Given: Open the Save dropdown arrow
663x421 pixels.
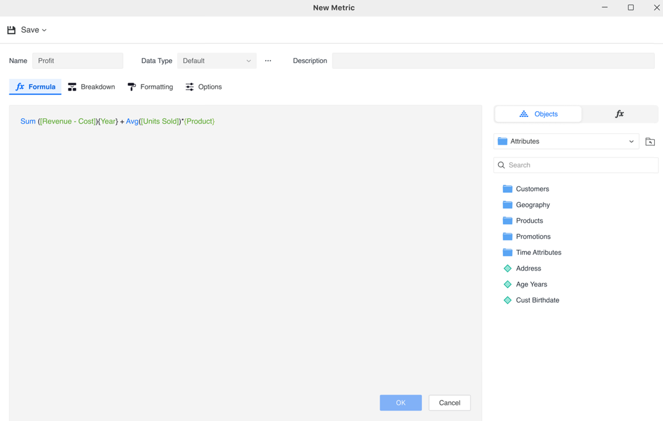Looking at the screenshot, I should point(44,30).
